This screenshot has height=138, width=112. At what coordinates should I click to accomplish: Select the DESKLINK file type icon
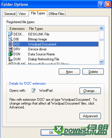coord(10,34)
